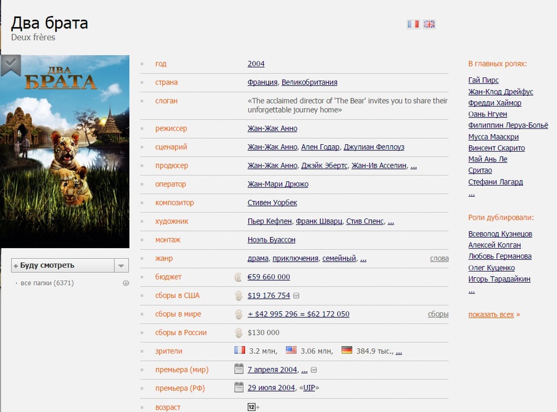
Task: Click the calendar icon for премьера (мир)
Action: 239,369
